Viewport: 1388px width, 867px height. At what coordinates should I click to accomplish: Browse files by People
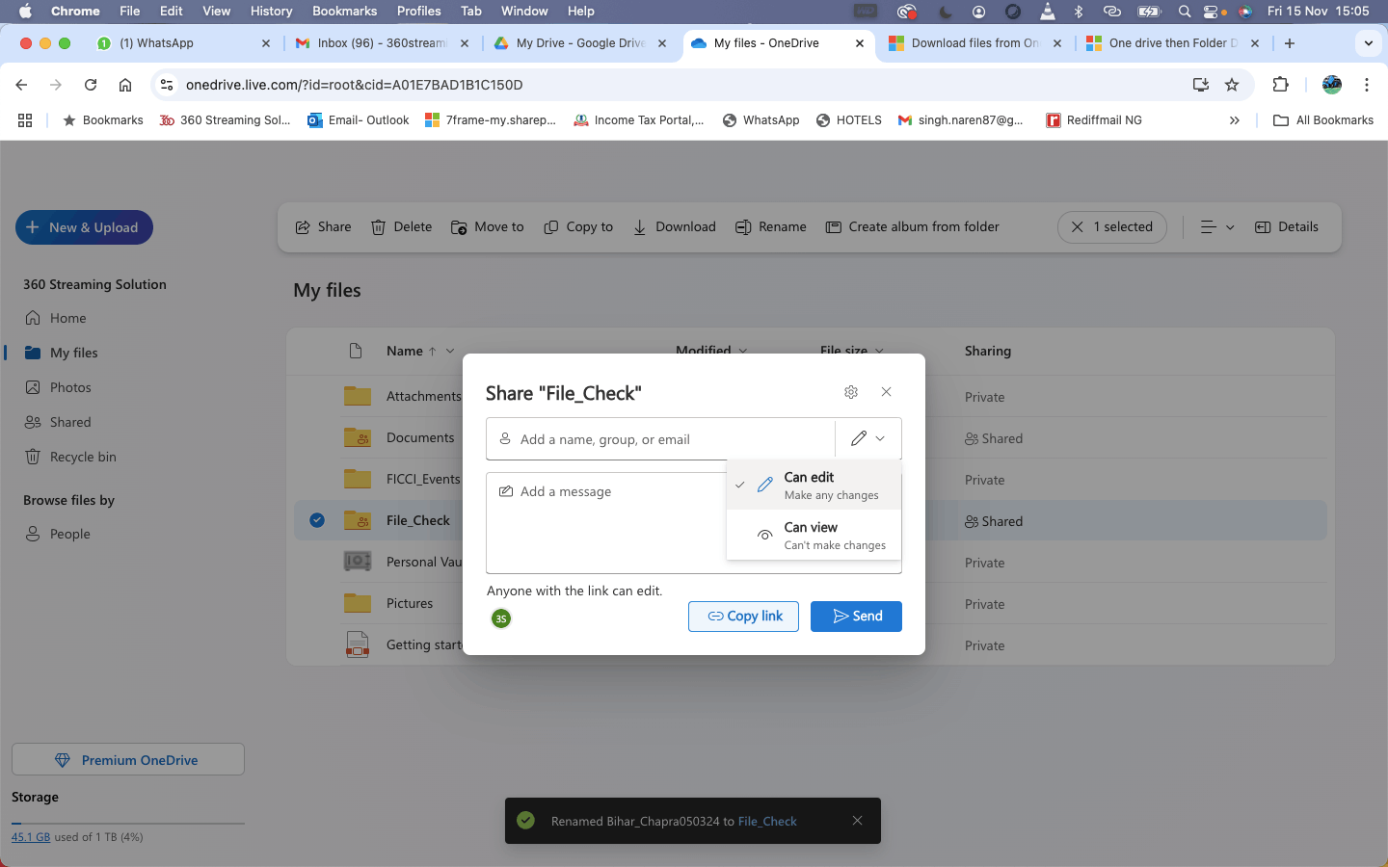pyautogui.click(x=69, y=534)
